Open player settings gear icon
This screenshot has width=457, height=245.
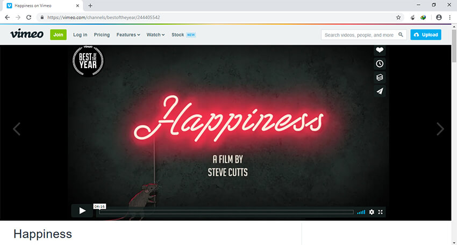(372, 212)
